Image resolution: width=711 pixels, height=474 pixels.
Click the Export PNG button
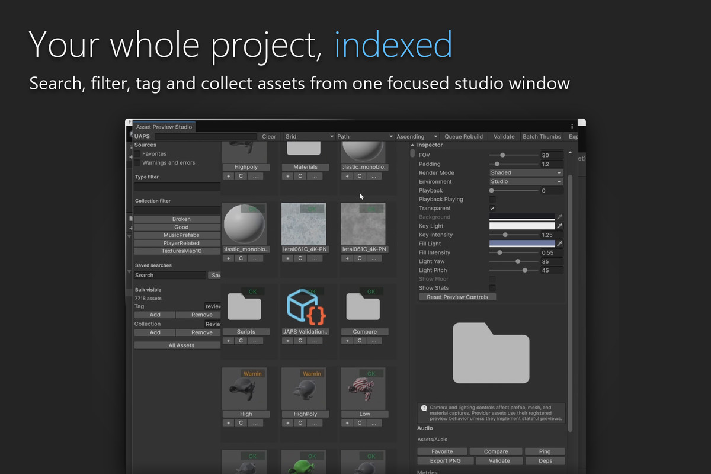pyautogui.click(x=446, y=461)
